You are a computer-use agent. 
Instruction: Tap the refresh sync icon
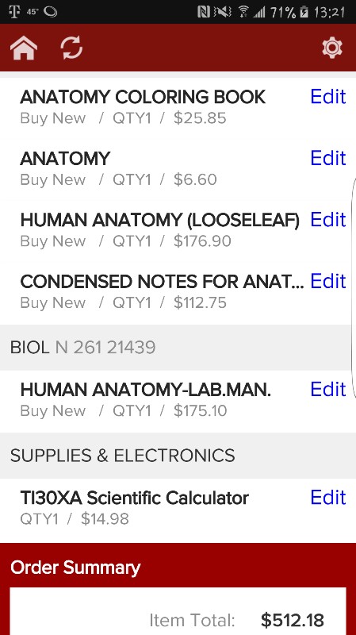71,48
